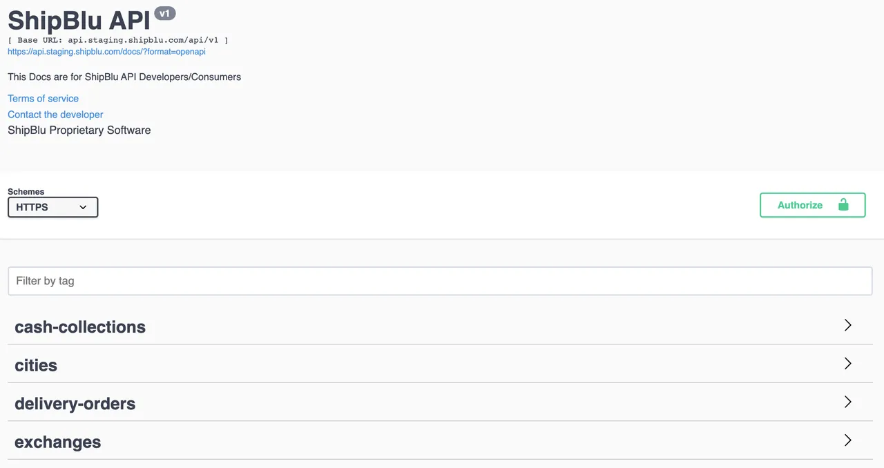Click the Authorize button
Image resolution: width=884 pixels, height=468 pixels.
(x=812, y=205)
